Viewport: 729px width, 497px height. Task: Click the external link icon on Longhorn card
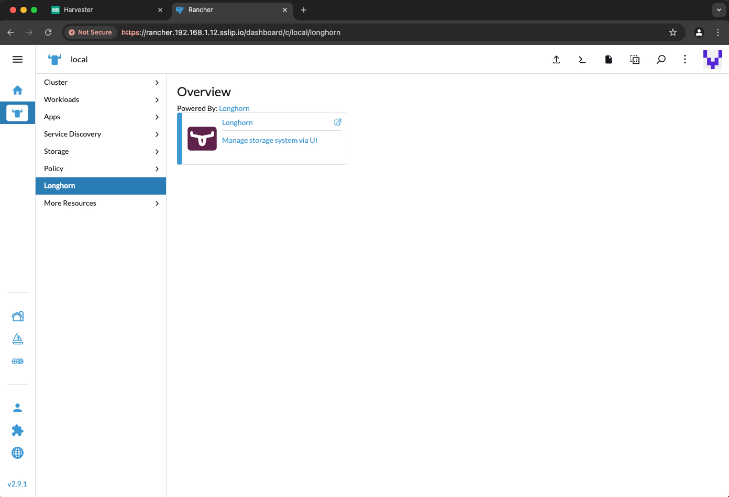[x=338, y=122]
